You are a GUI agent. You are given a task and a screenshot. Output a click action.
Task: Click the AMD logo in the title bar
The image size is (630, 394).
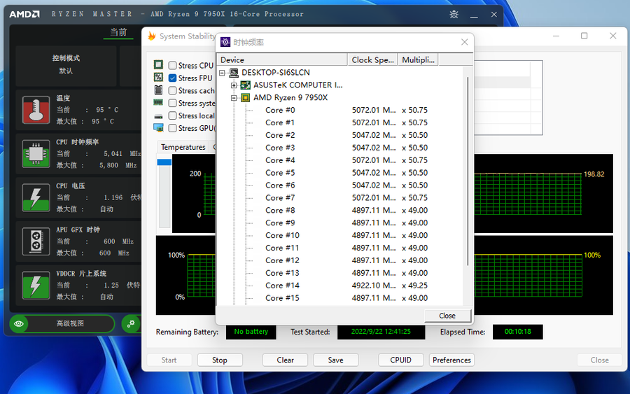click(x=24, y=14)
